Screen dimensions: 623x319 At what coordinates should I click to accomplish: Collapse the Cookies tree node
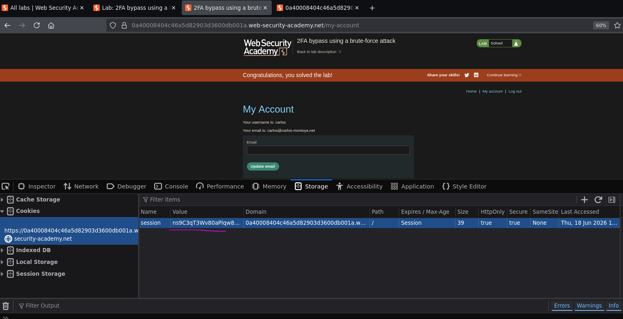[x=2, y=211]
